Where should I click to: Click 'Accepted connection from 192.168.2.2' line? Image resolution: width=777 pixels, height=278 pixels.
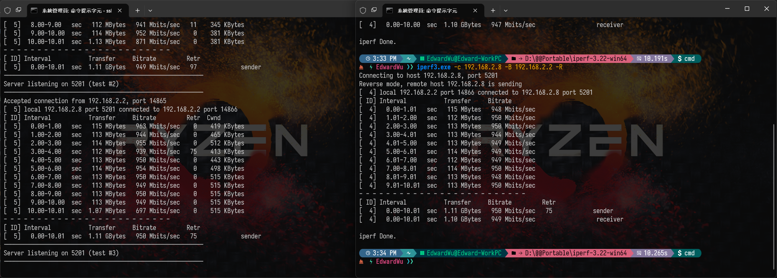pos(85,101)
